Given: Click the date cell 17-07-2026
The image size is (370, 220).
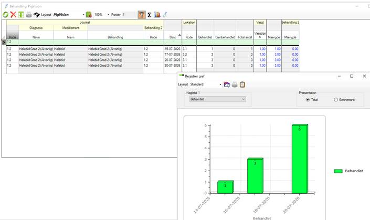Looking at the screenshot, I should pos(173,54).
